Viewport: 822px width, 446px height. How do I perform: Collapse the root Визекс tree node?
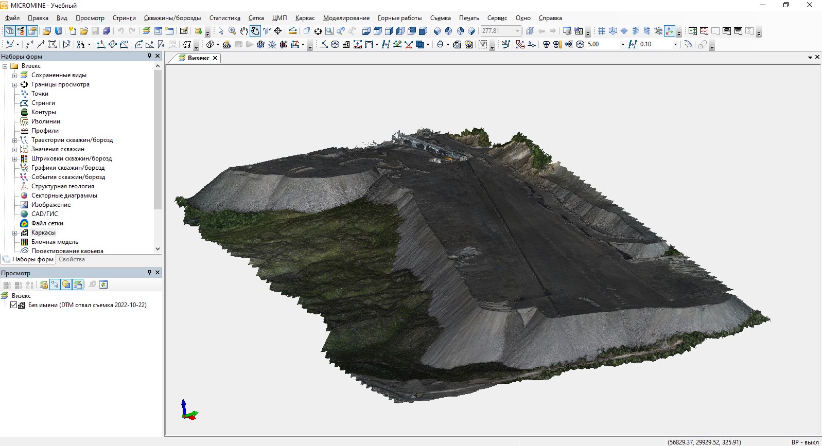5,66
